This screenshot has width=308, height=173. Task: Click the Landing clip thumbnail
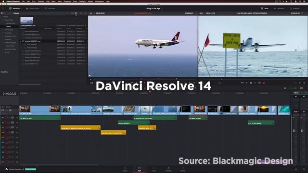pyautogui.click(x=27, y=20)
